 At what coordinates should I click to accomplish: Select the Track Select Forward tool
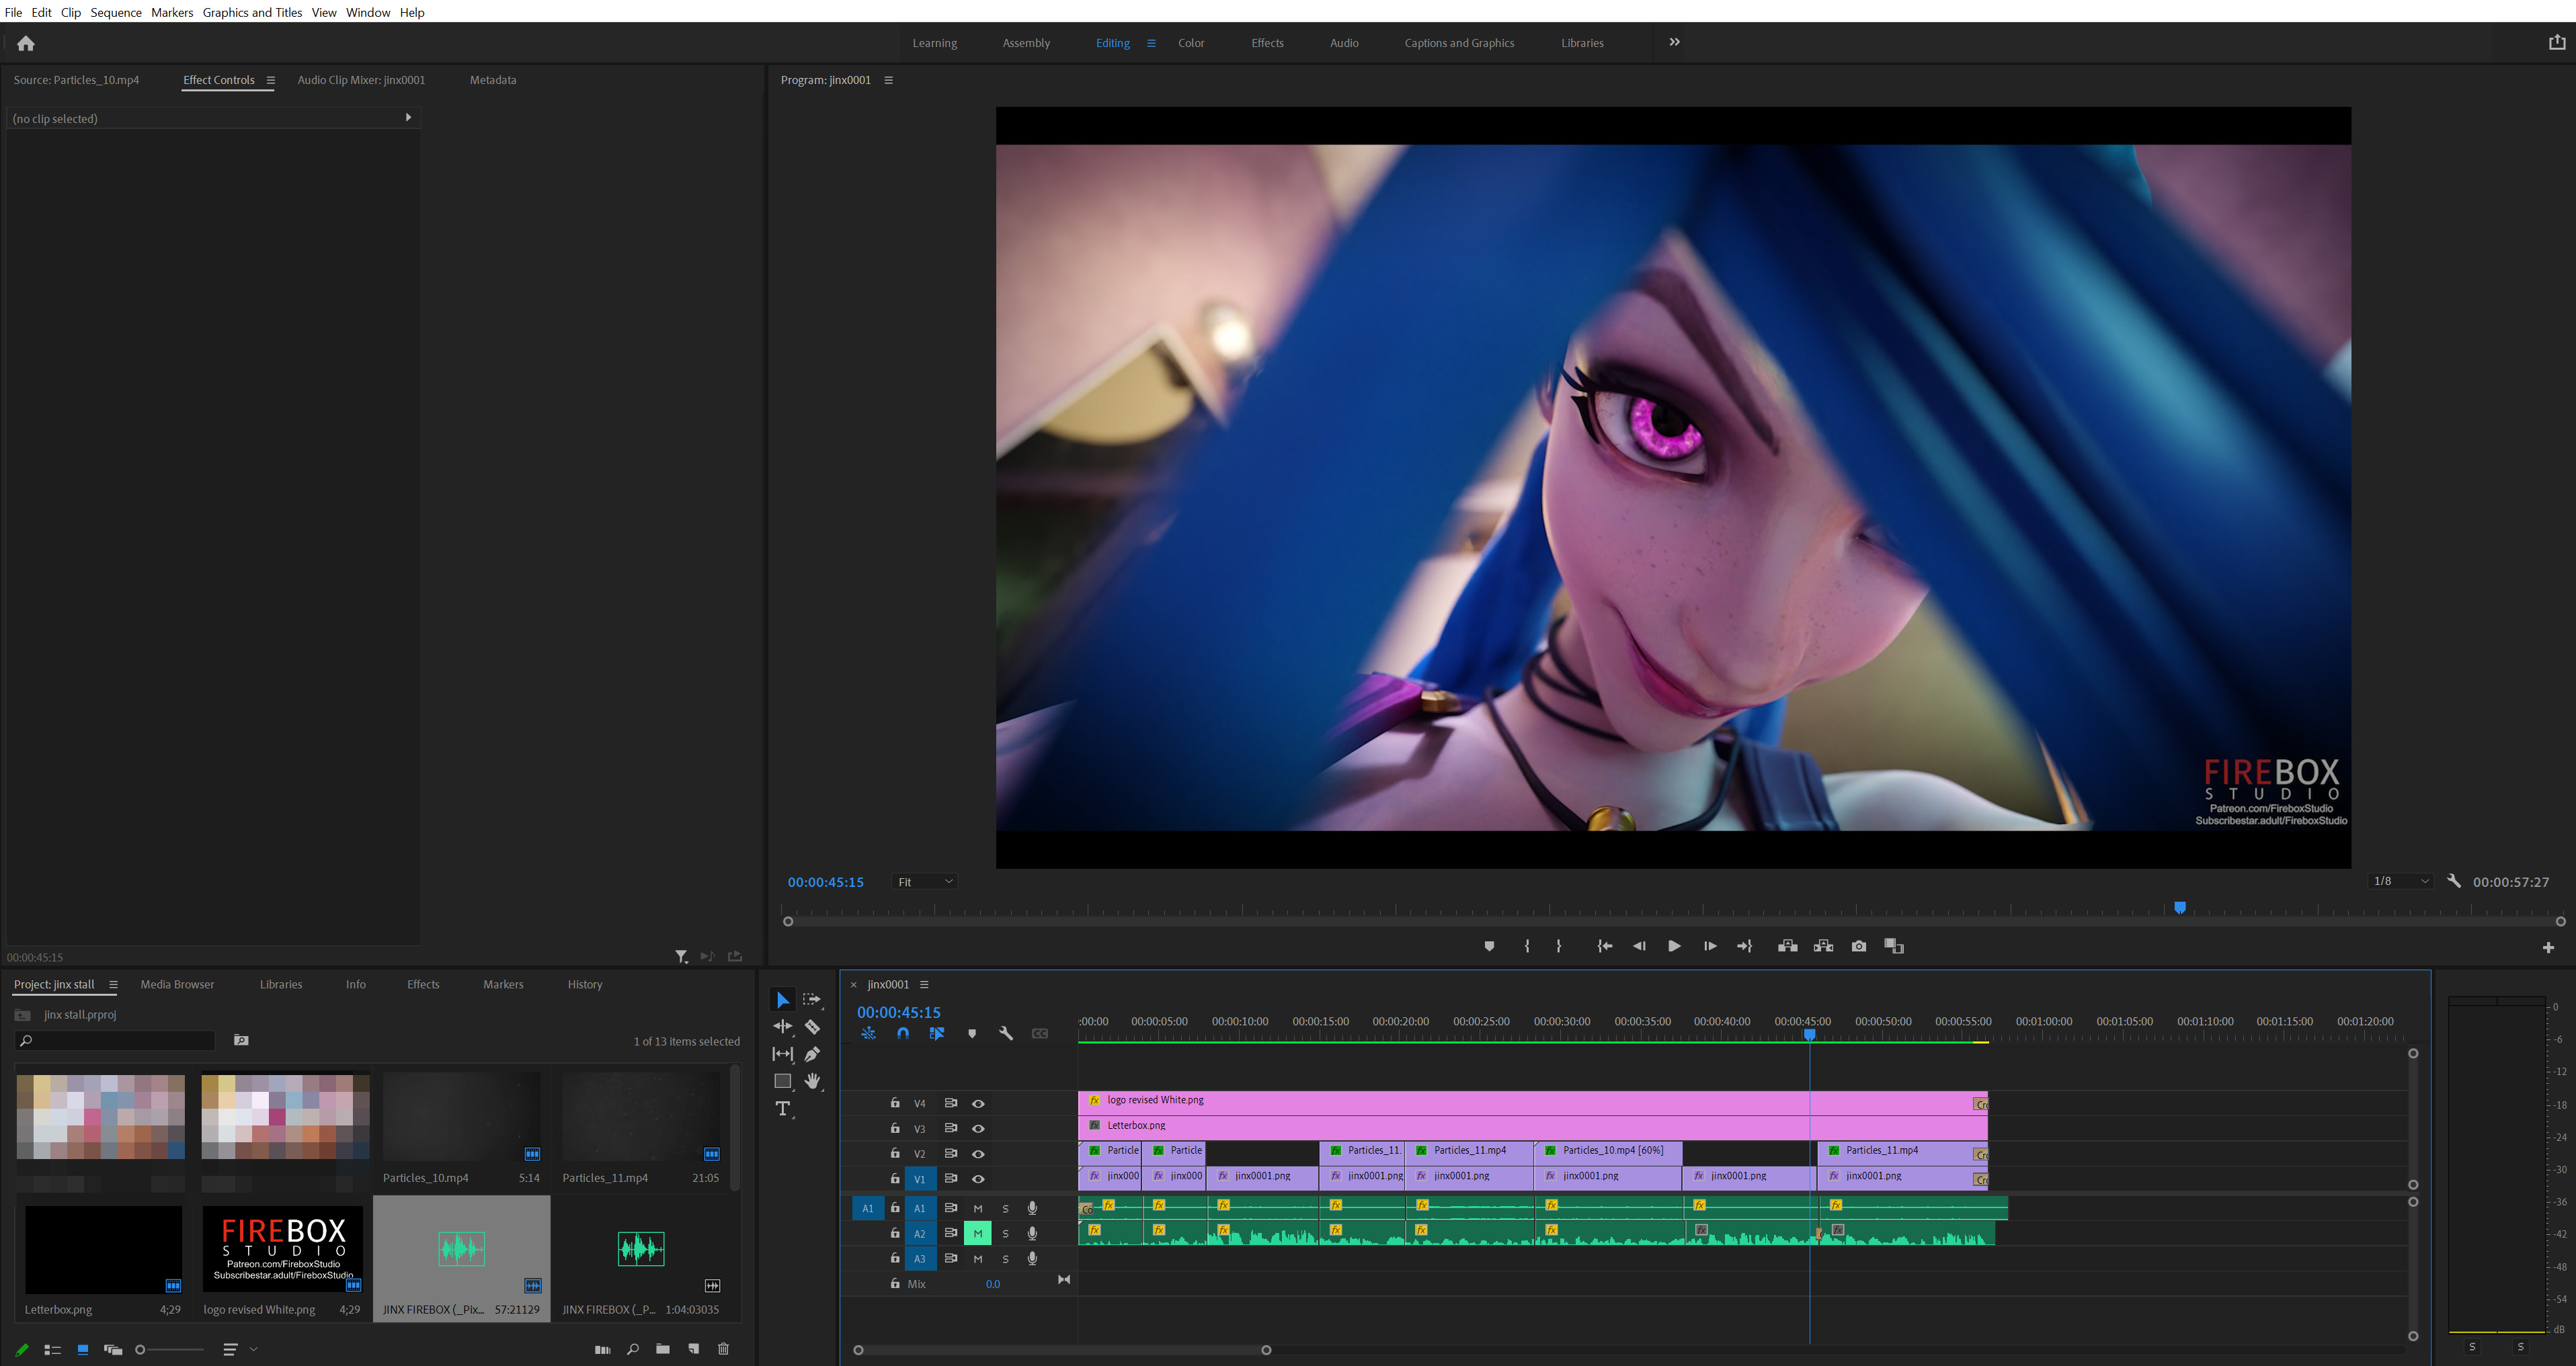point(812,999)
